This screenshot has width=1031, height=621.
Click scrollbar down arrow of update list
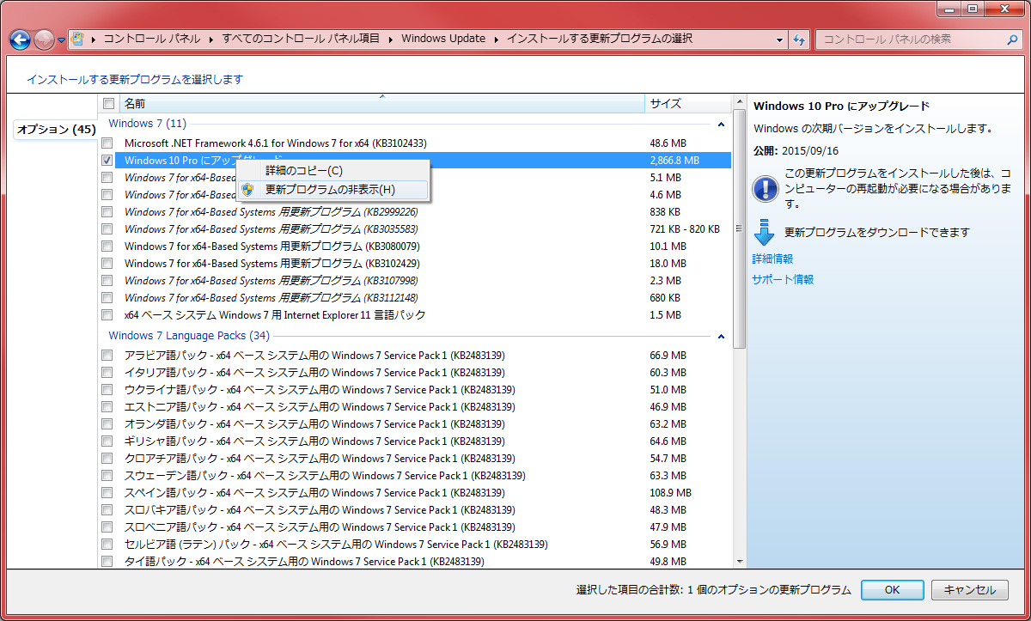739,561
